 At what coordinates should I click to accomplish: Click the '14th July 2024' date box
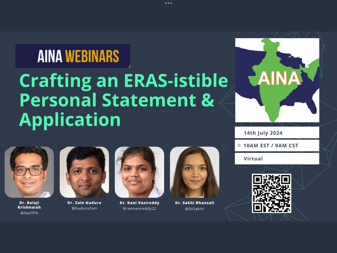[x=277, y=132]
